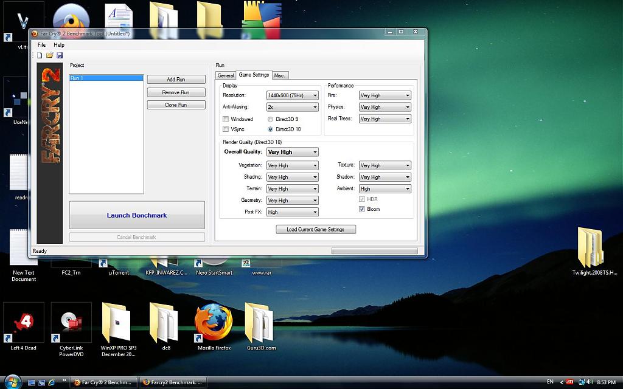Click Load Current Game Settings button
The width and height of the screenshot is (623, 389).
coord(316,229)
